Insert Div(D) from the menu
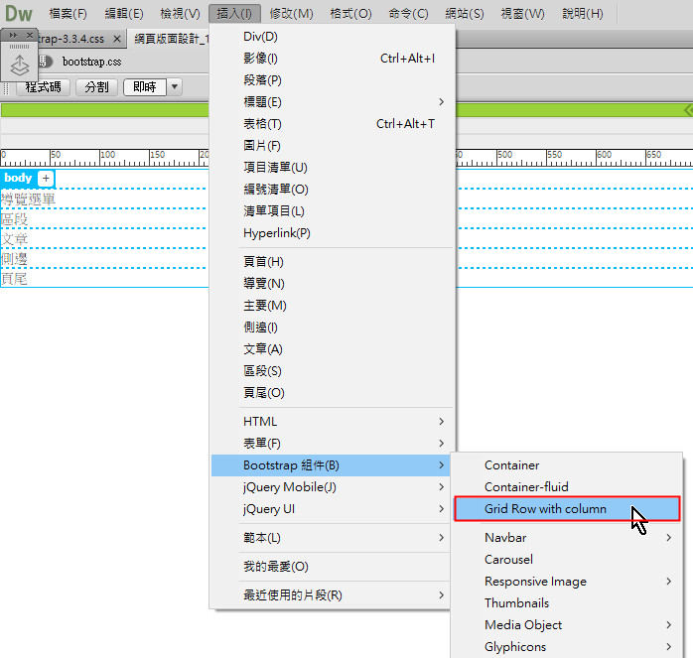693x658 pixels. pyautogui.click(x=333, y=37)
